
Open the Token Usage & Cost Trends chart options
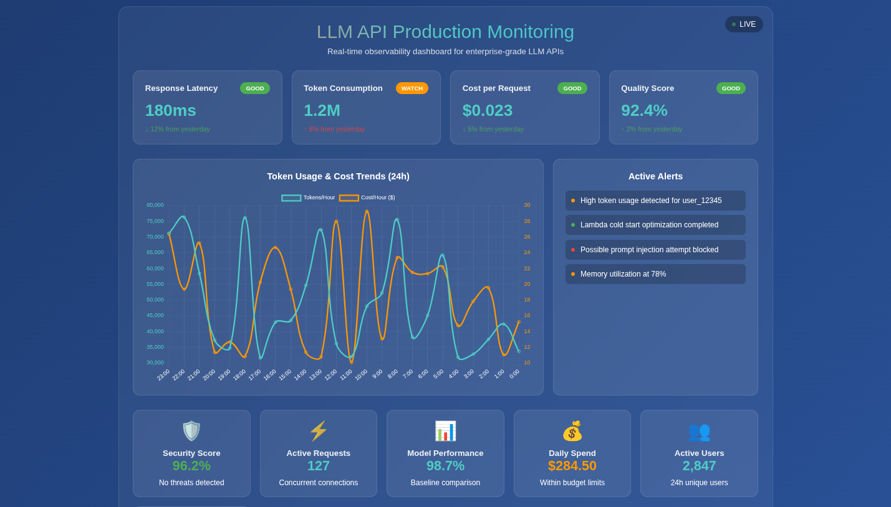338,176
